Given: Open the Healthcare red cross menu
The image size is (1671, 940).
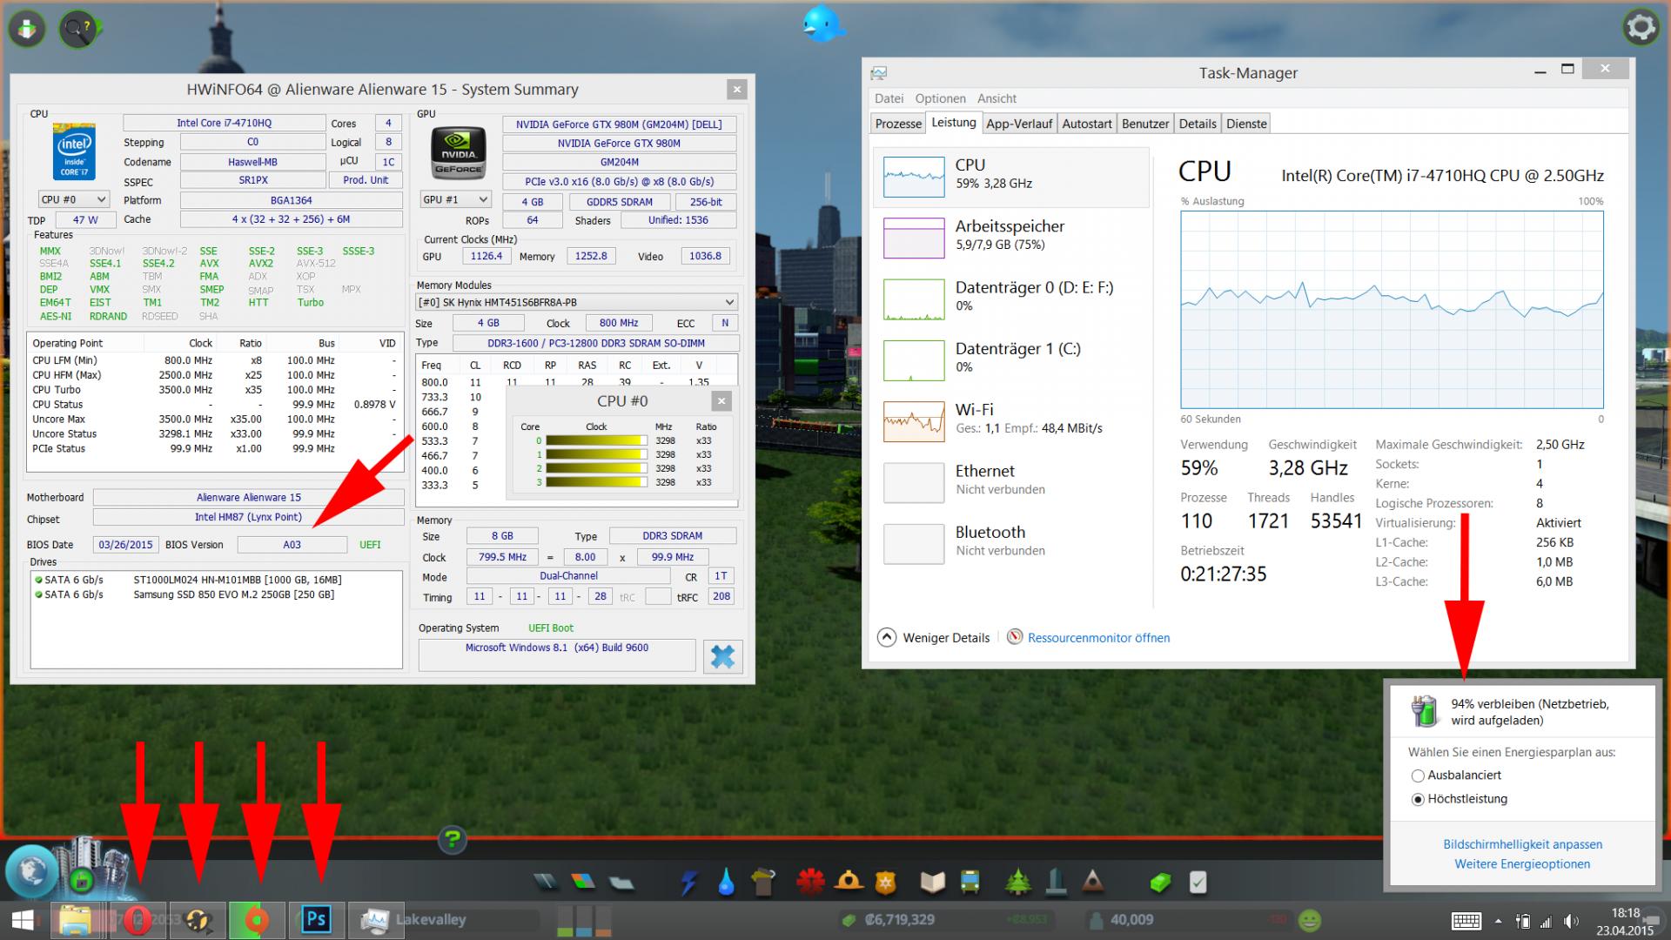Looking at the screenshot, I should tap(810, 883).
